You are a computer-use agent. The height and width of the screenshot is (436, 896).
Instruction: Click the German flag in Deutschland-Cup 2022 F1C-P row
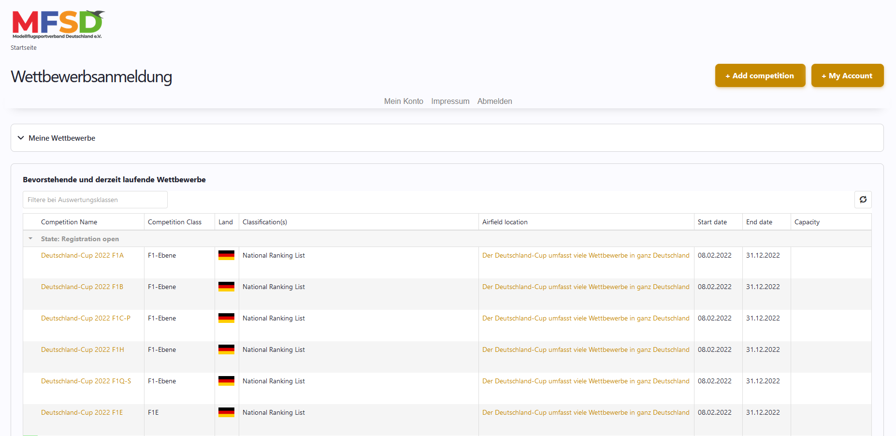point(226,318)
